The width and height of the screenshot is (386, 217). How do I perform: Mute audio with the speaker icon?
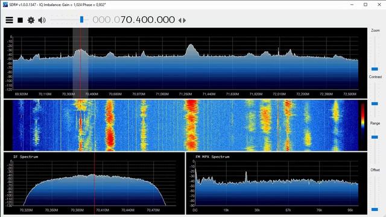point(42,20)
